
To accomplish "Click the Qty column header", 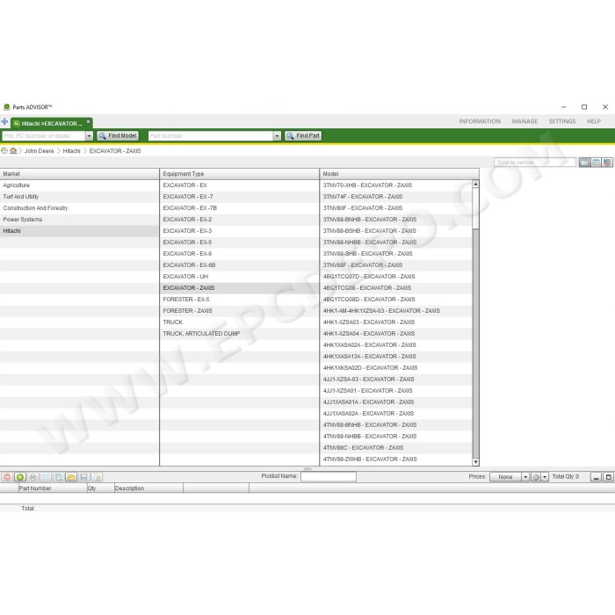I will [x=100, y=488].
